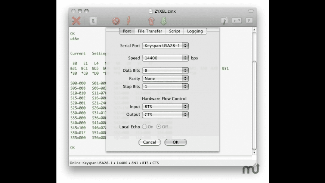Open the Stop Bits dropdown
The width and height of the screenshot is (325, 183).
point(165,87)
